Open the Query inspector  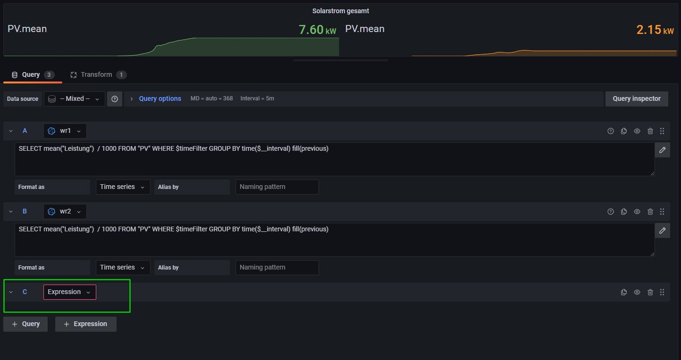[636, 99]
